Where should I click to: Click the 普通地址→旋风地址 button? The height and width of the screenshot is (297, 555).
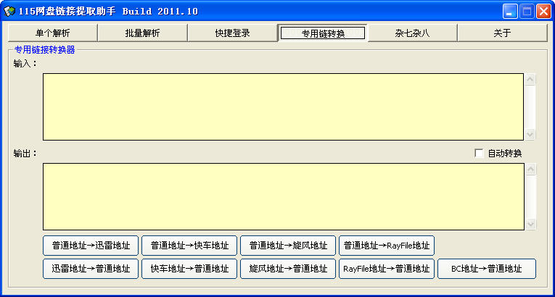(288, 246)
